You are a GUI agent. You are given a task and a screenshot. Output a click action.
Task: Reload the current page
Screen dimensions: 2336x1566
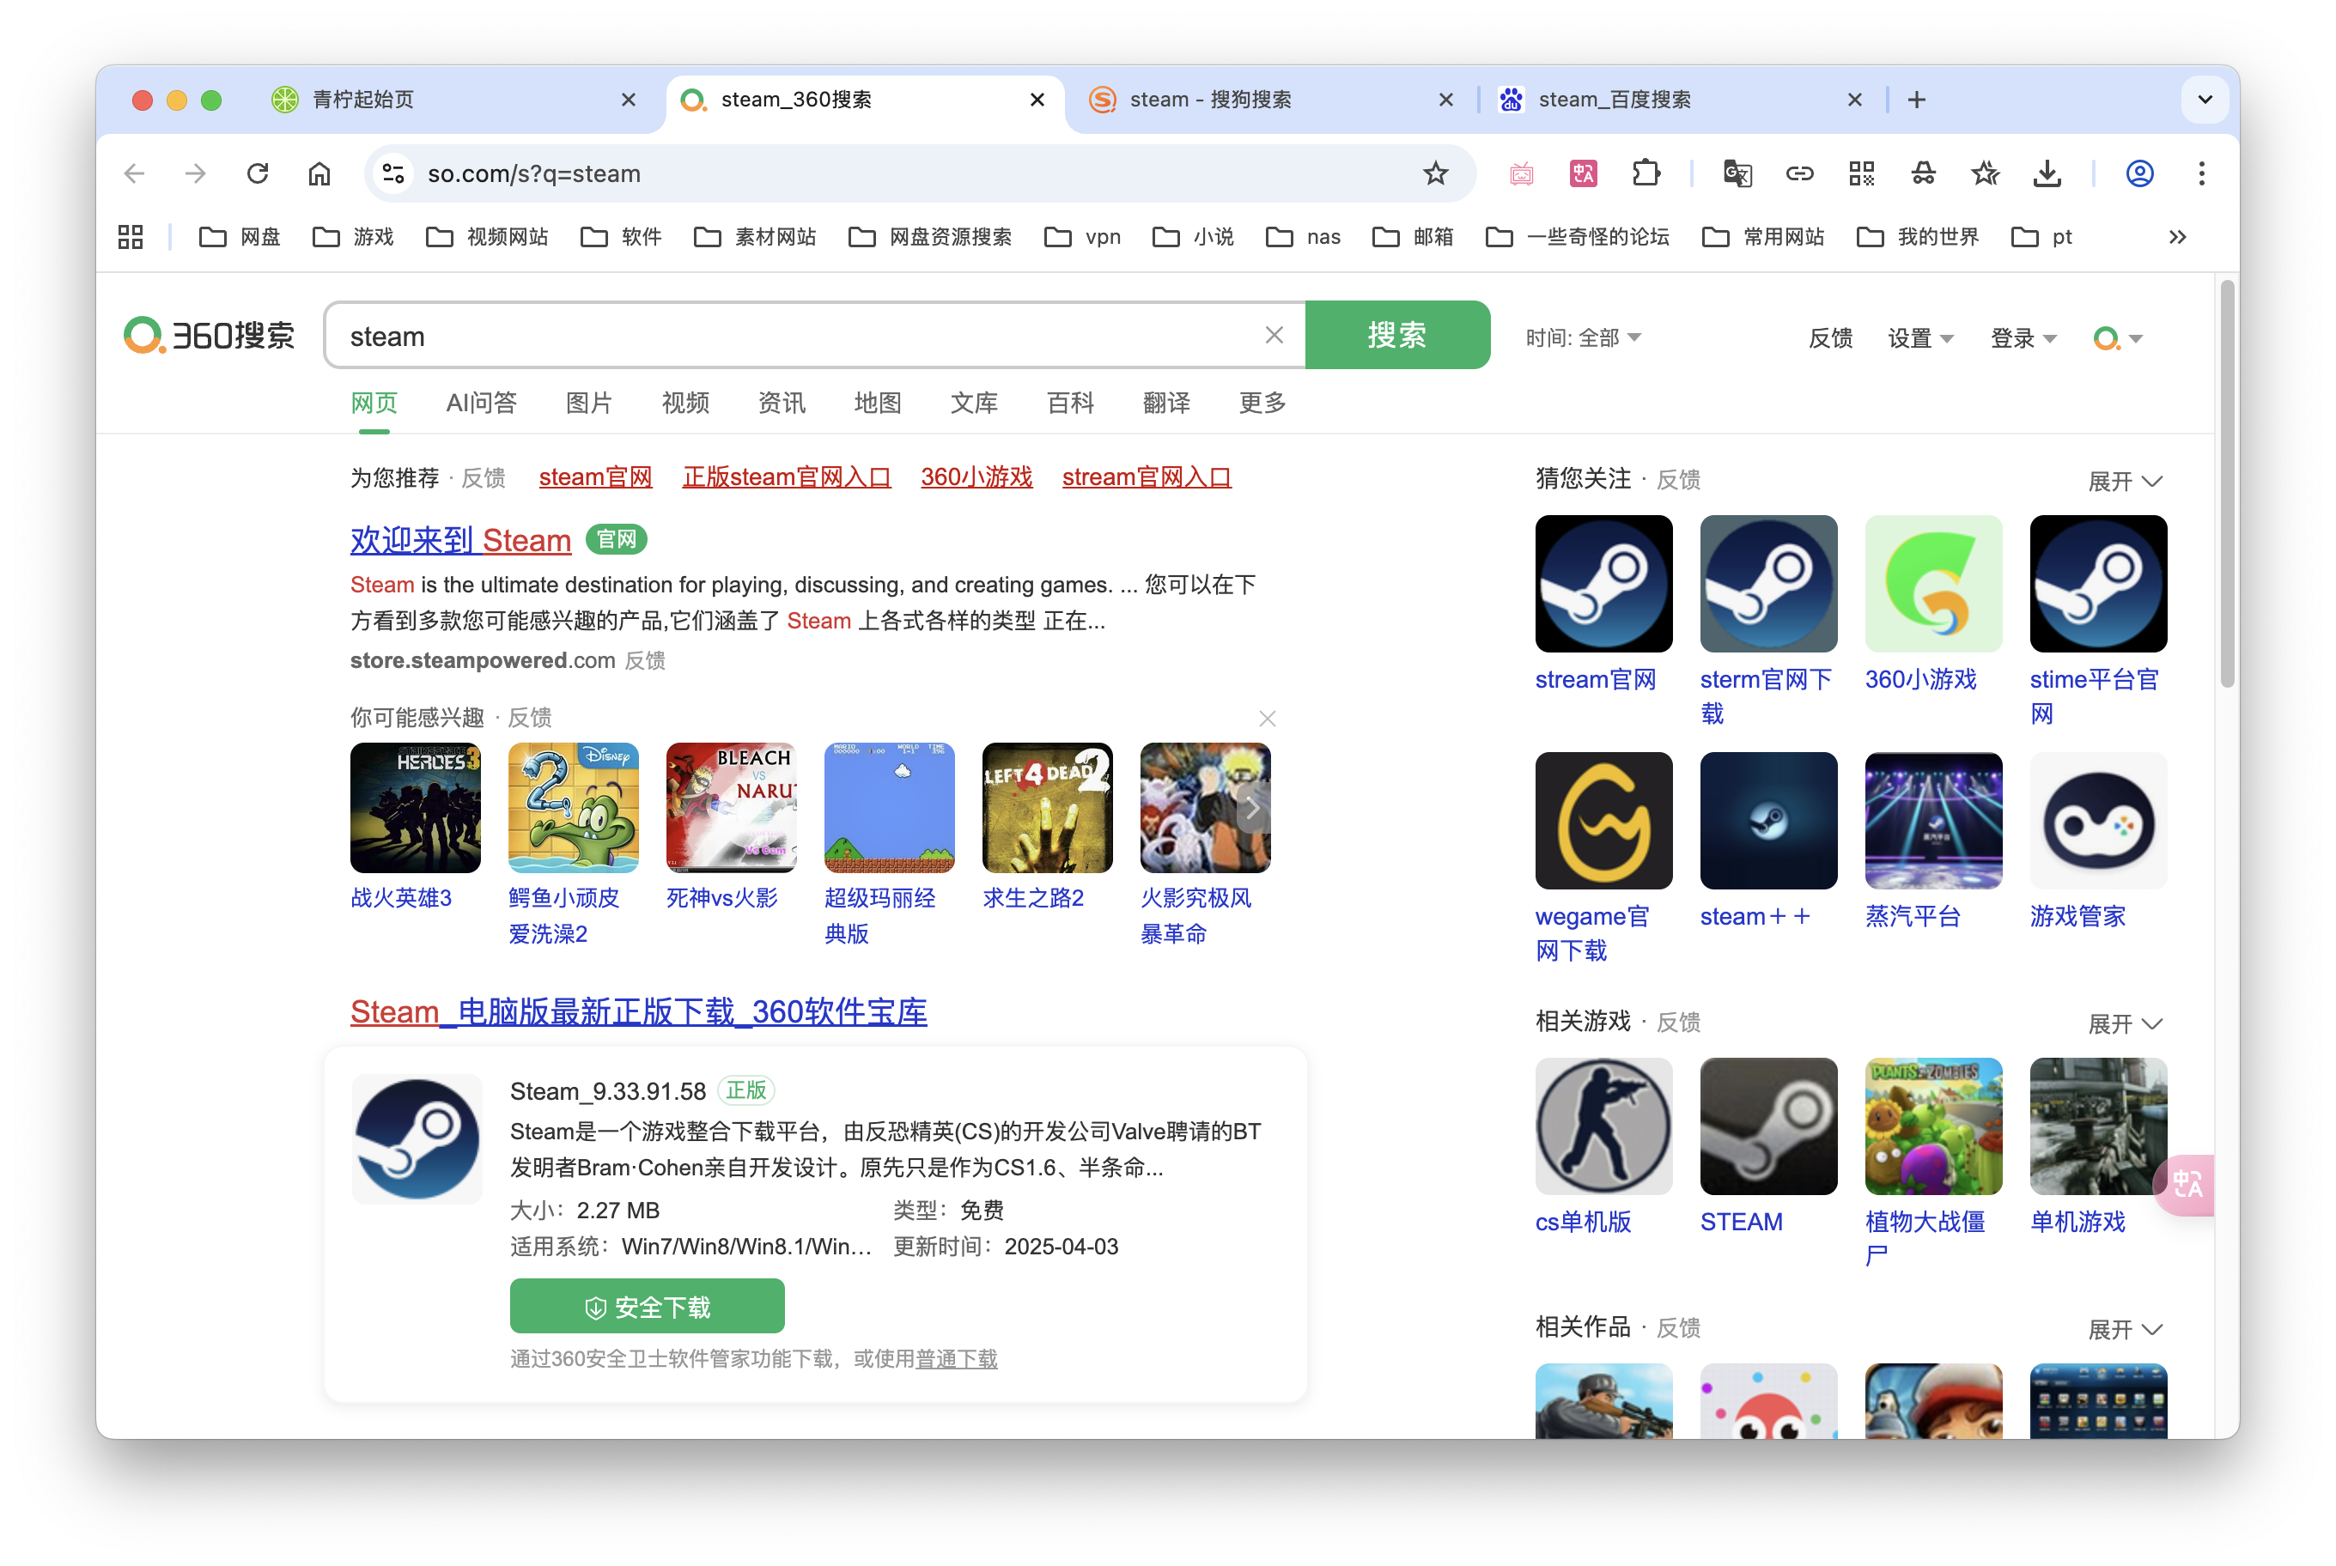pyautogui.click(x=258, y=173)
